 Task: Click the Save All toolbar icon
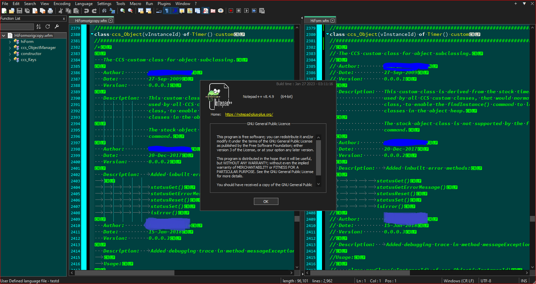(x=27, y=11)
